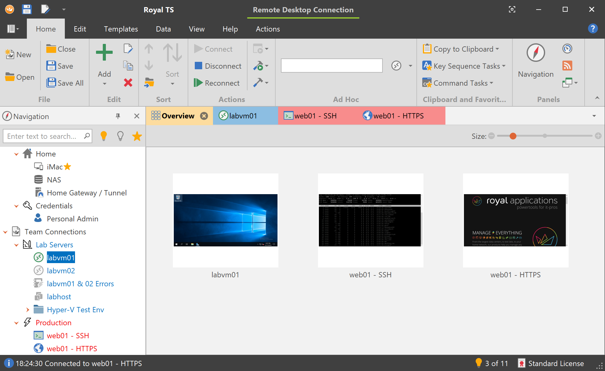Image resolution: width=605 pixels, height=371 pixels.
Task: Expand the Hyper-V Test Env folder
Action: coord(28,310)
